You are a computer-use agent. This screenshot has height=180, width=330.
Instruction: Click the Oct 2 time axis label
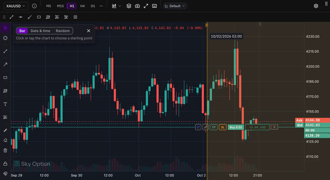202,175
